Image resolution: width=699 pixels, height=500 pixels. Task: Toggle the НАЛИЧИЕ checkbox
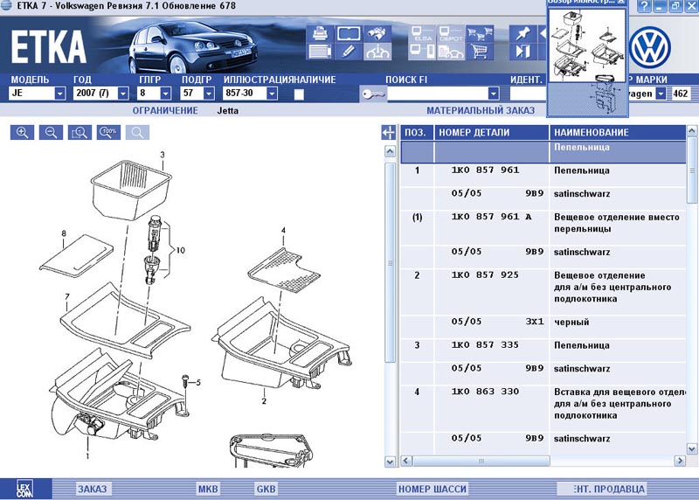(299, 94)
